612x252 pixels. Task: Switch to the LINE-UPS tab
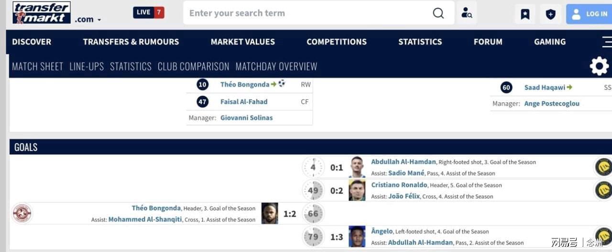[87, 66]
